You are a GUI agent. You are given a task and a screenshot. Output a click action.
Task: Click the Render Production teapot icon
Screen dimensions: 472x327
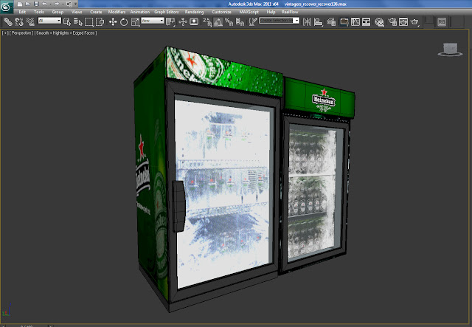coord(414,22)
